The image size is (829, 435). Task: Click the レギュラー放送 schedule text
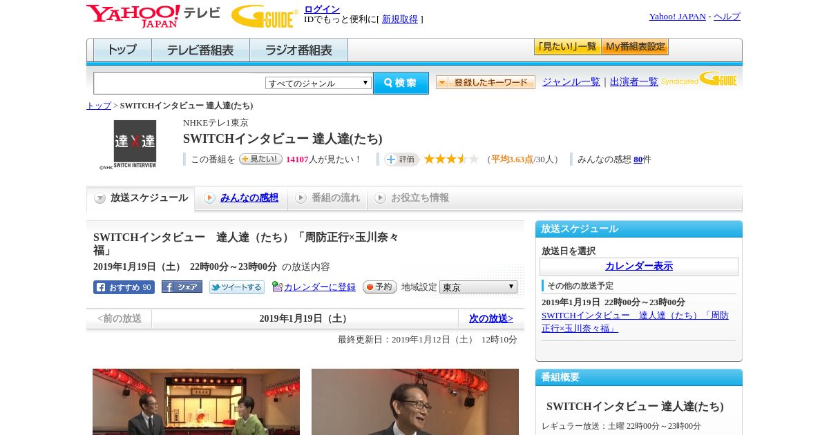click(621, 426)
